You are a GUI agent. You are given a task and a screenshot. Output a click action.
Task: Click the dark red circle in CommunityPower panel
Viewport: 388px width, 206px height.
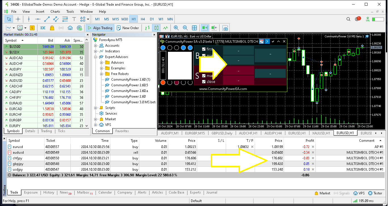click(176, 83)
